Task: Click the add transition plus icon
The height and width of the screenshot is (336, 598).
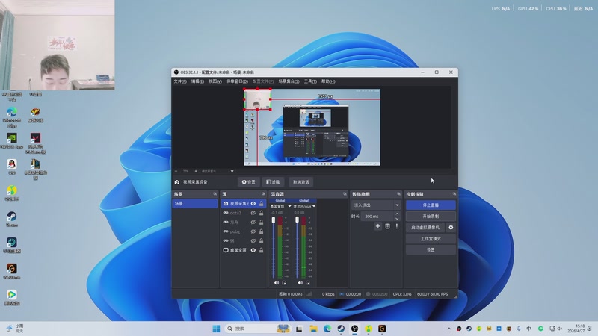Action: point(377,226)
